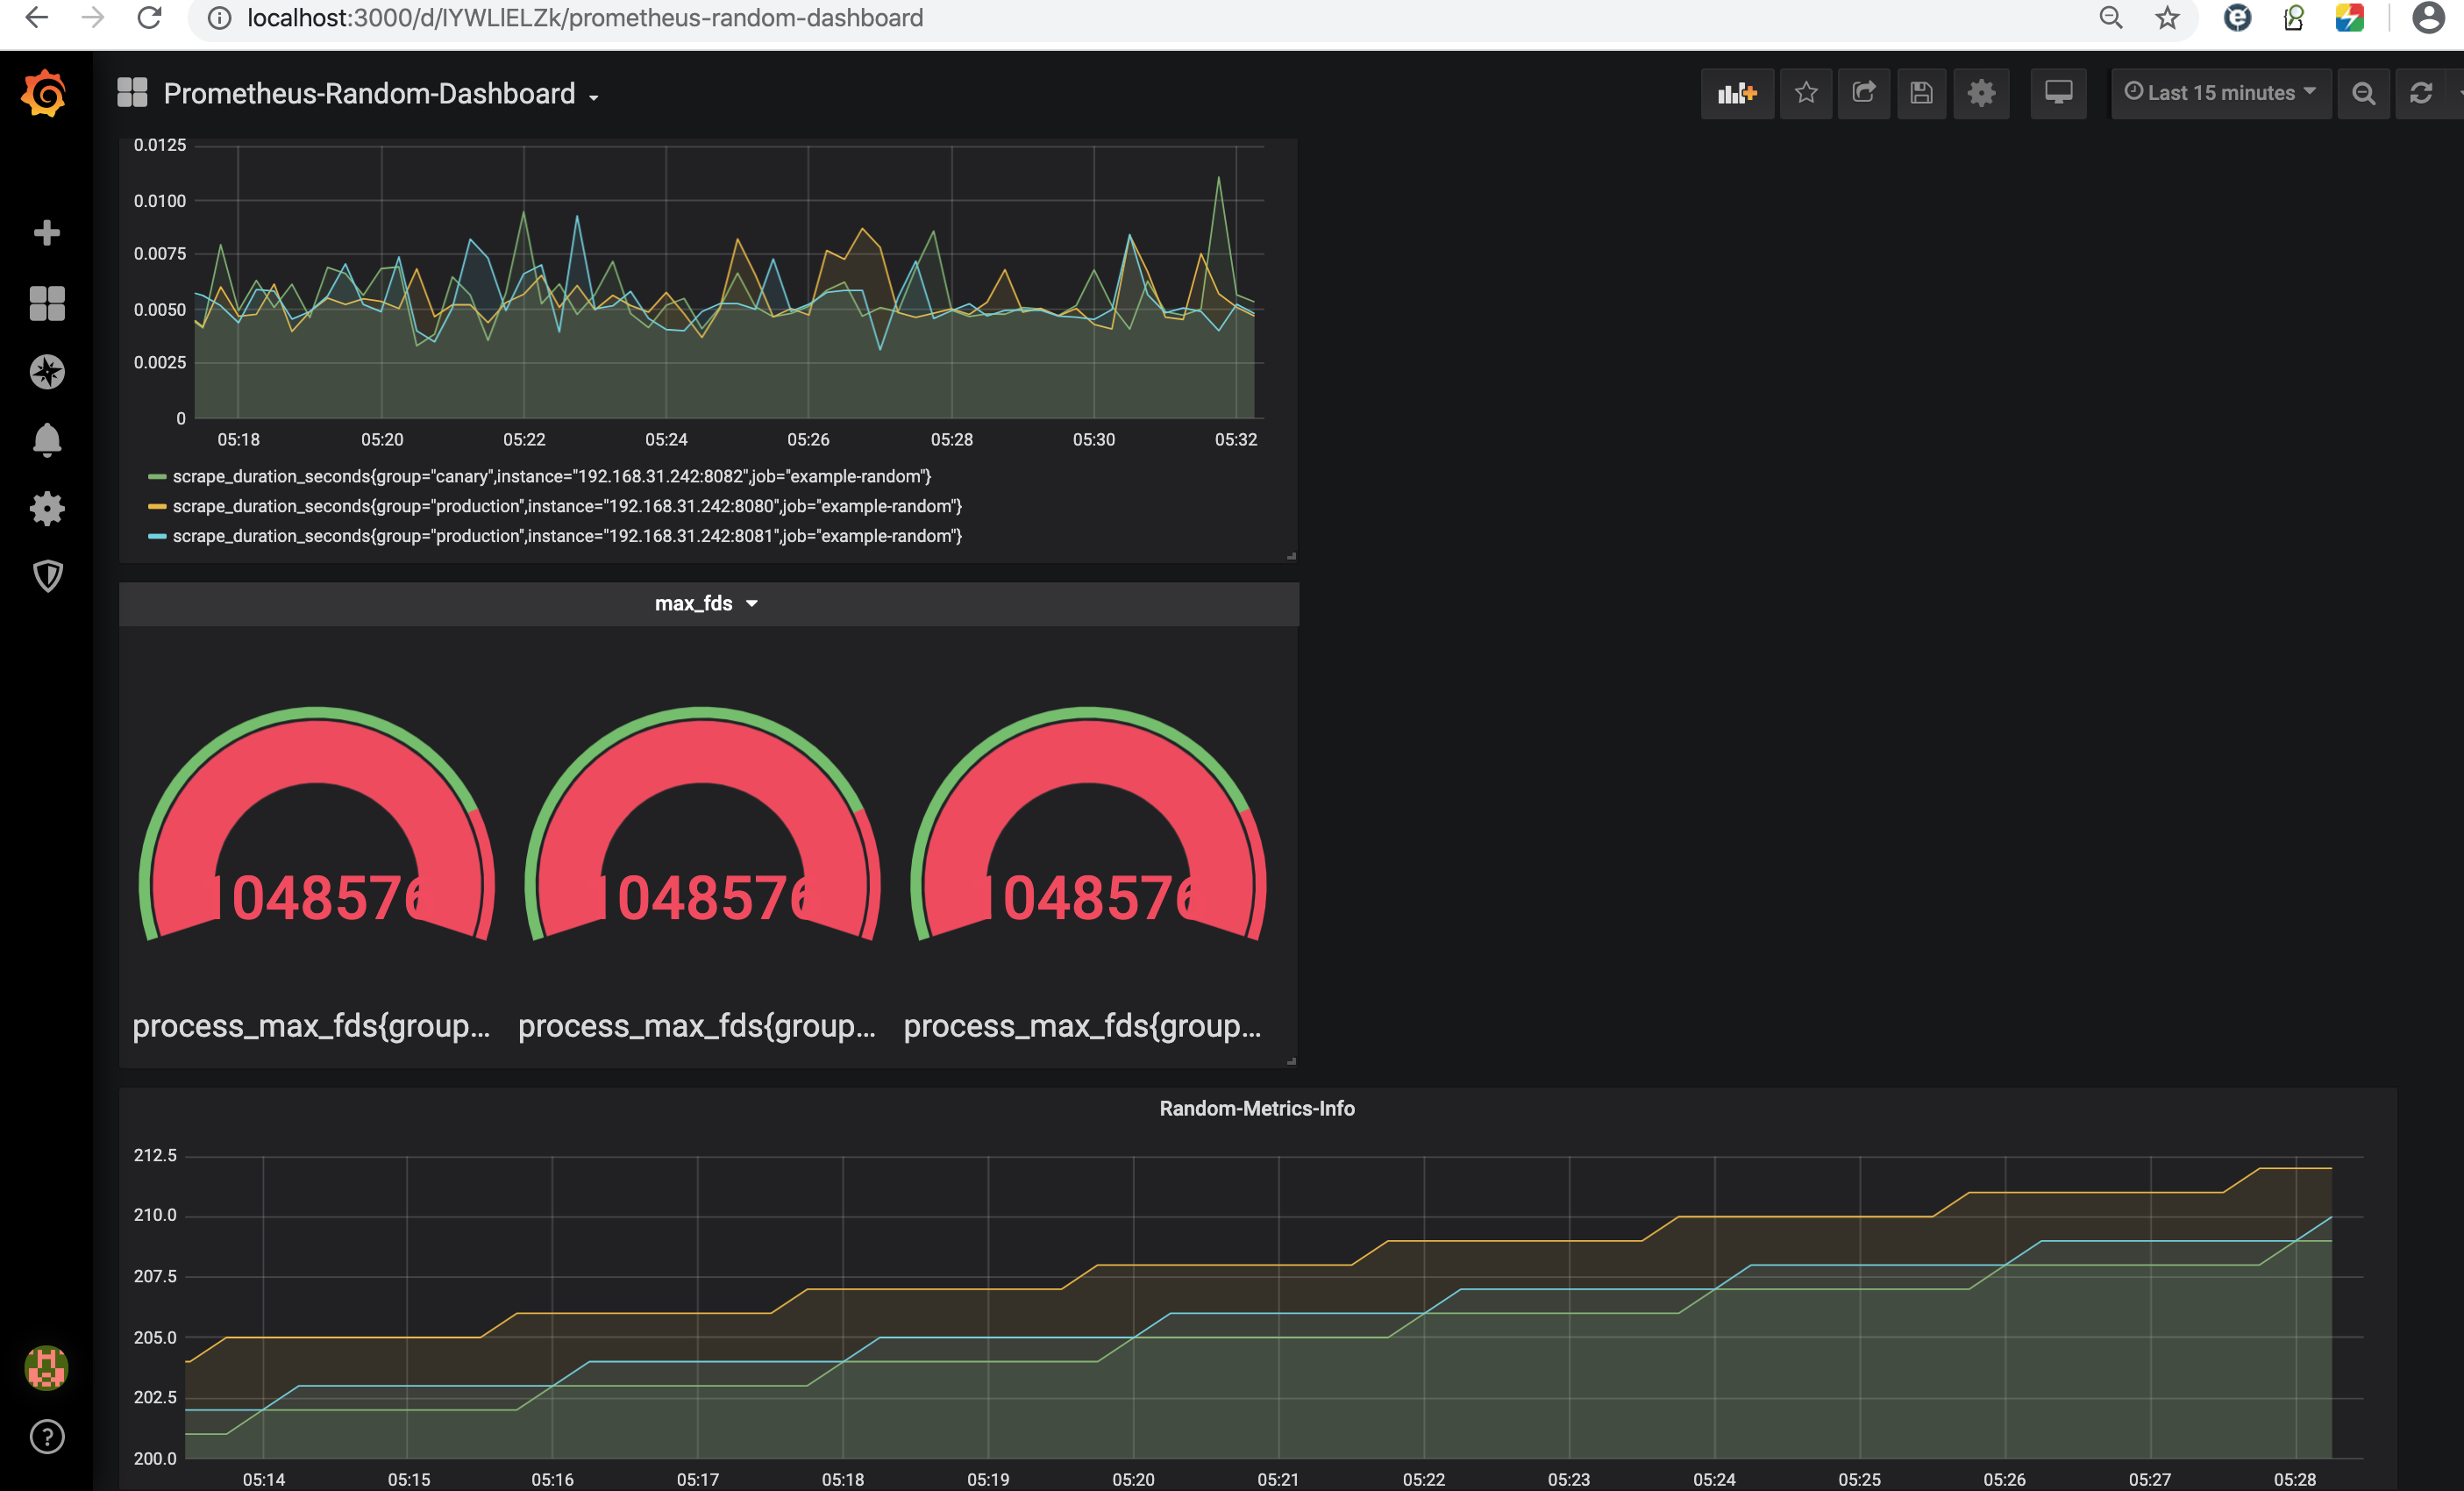Open the Share dashboard icon
Viewport: 2464px width, 1491px height.
[x=1863, y=93]
